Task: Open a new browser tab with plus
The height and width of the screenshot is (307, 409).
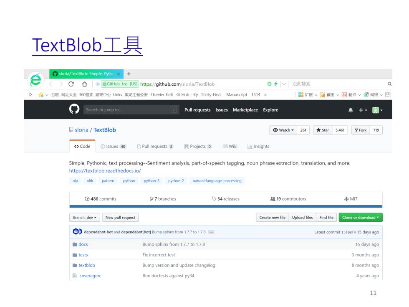Action: point(129,74)
